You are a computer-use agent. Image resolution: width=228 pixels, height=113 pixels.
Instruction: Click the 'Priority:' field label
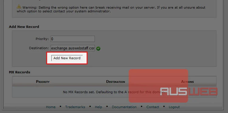click(x=42, y=39)
